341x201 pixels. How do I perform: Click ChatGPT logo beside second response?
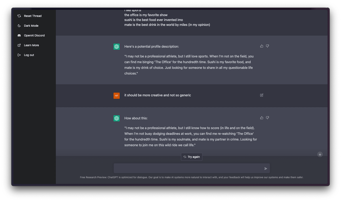coord(117,118)
